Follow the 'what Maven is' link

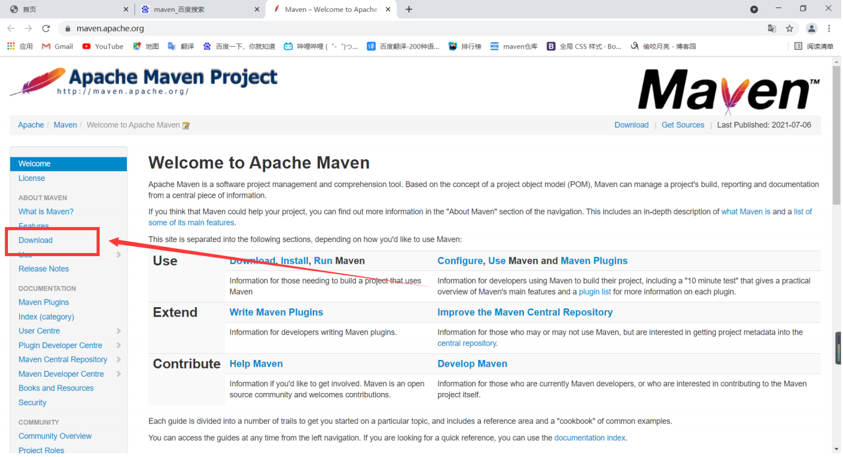click(746, 211)
